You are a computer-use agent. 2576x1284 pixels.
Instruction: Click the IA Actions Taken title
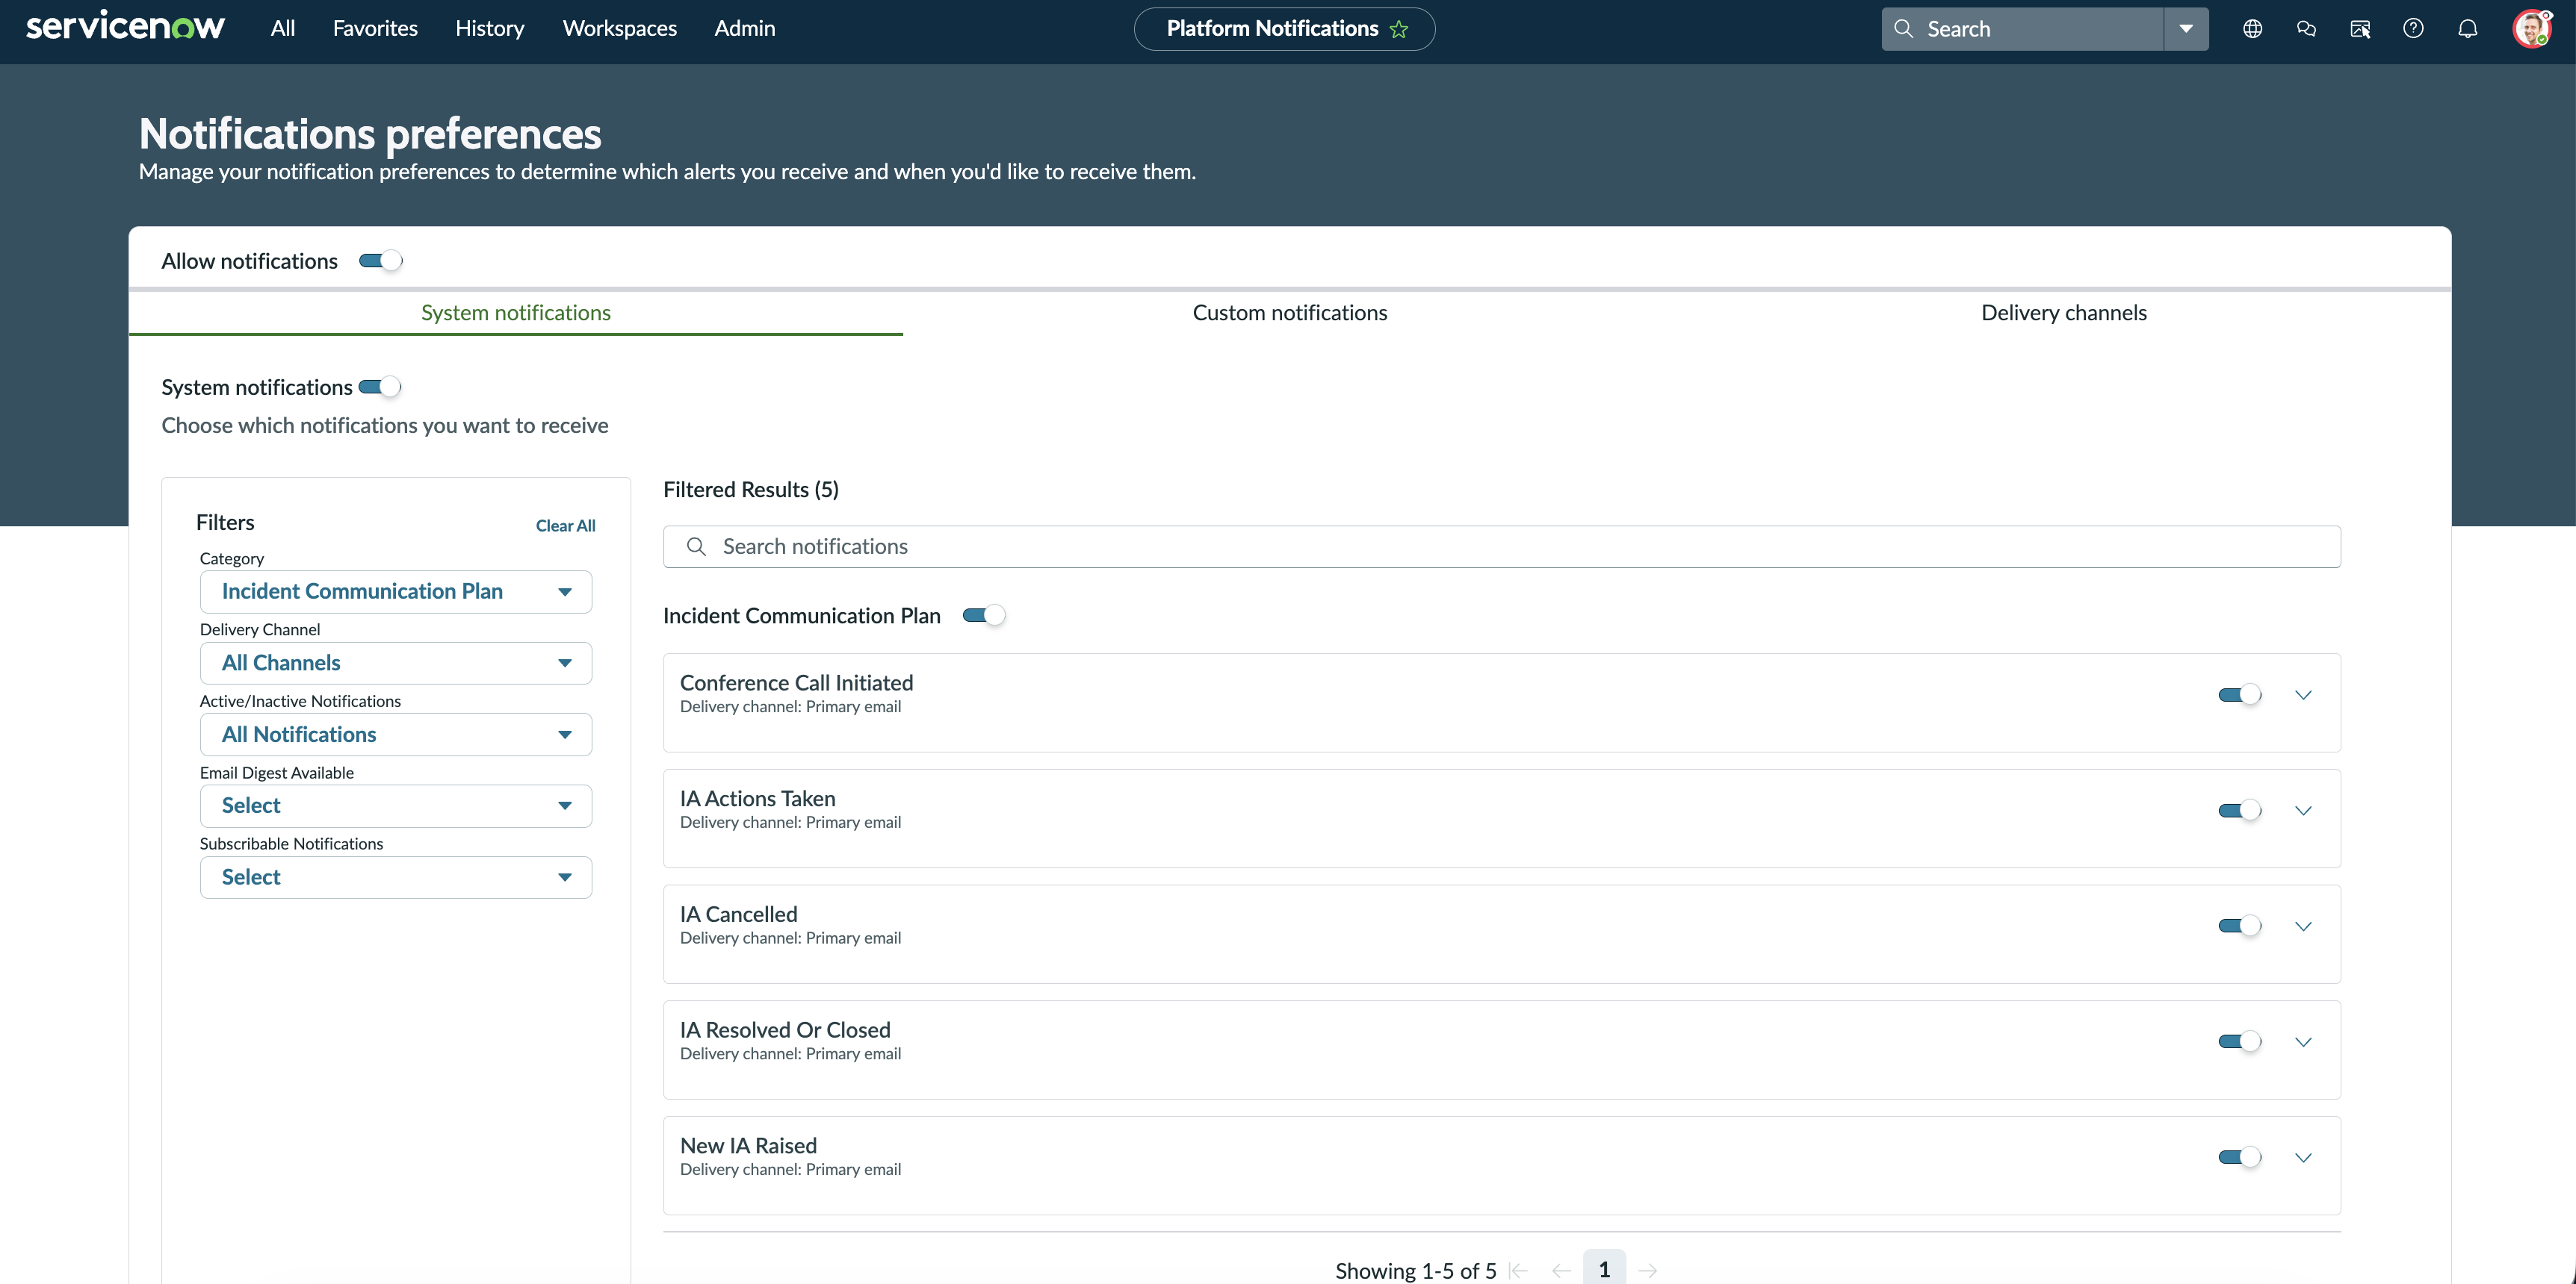click(758, 798)
